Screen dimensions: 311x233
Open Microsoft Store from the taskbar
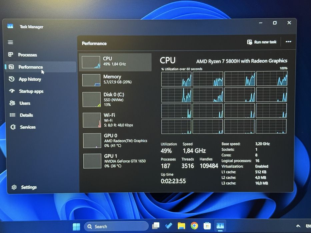tap(207, 226)
